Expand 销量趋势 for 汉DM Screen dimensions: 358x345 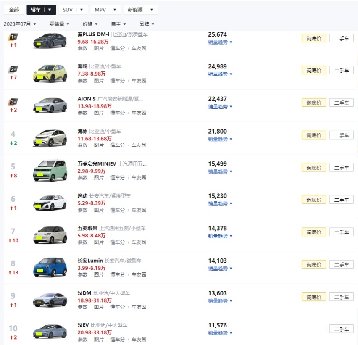[x=220, y=301]
